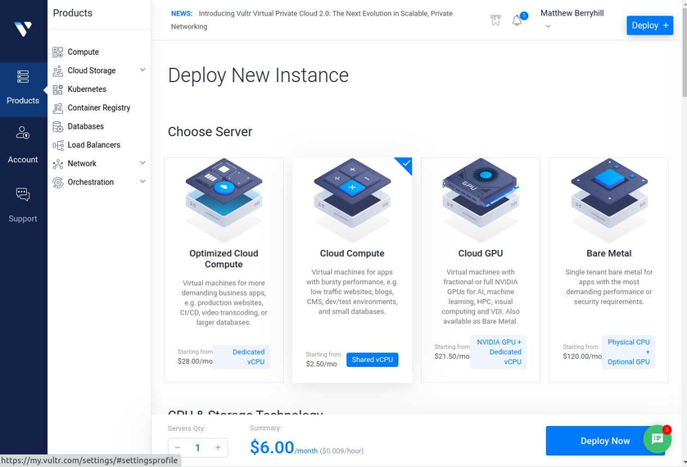This screenshot has width=687, height=467.
Task: Open the Matthew Berryhill account dropdown
Action: (x=572, y=18)
